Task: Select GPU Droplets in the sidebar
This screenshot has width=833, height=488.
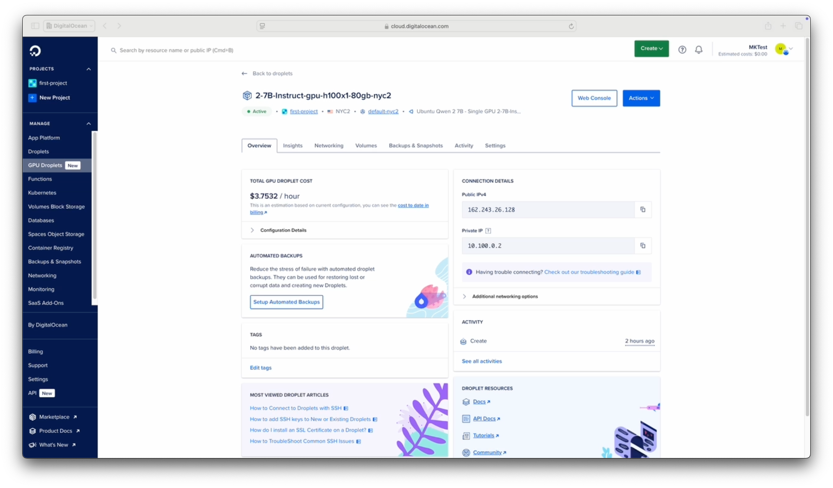Action: [x=45, y=165]
